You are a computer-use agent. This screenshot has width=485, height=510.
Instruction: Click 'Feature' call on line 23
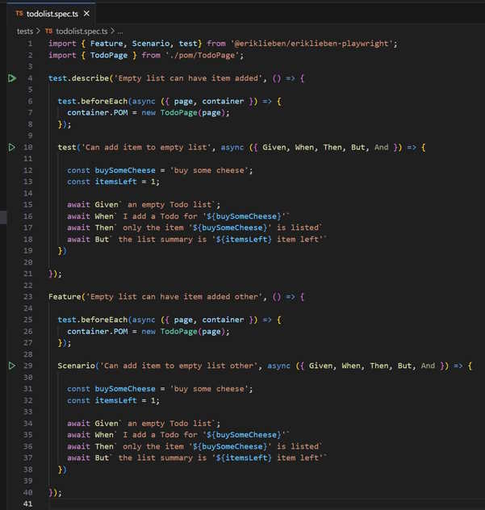(x=65, y=297)
